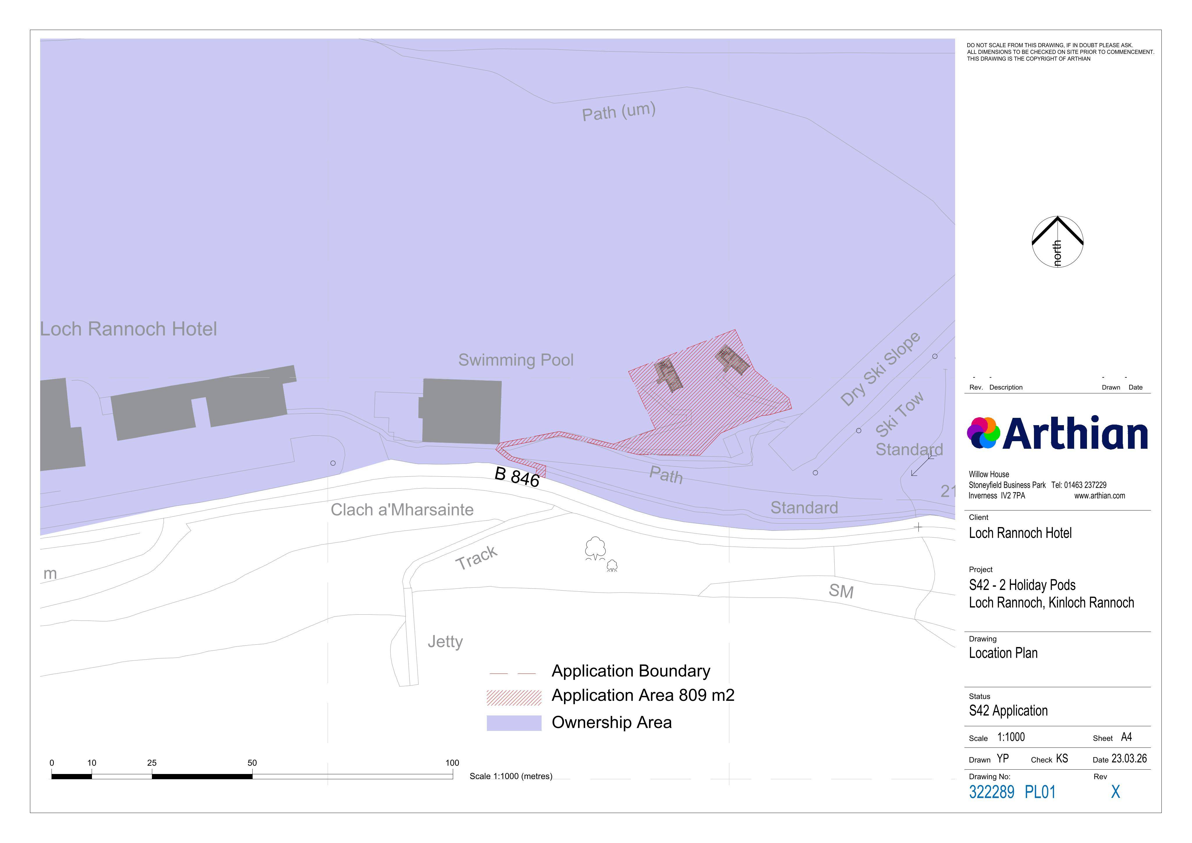Click the 'Location Plan' drawing title
1192x843 pixels.
(x=1003, y=653)
